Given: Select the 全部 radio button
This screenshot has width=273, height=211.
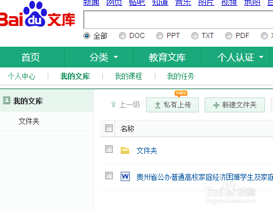Looking at the screenshot, I should pyautogui.click(x=87, y=36).
